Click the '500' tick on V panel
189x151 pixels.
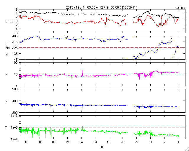(x=15, y=89)
